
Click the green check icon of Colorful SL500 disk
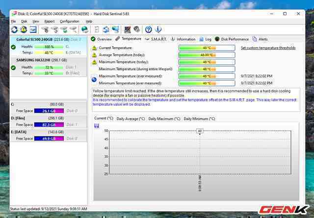pyautogui.click(x=13, y=47)
